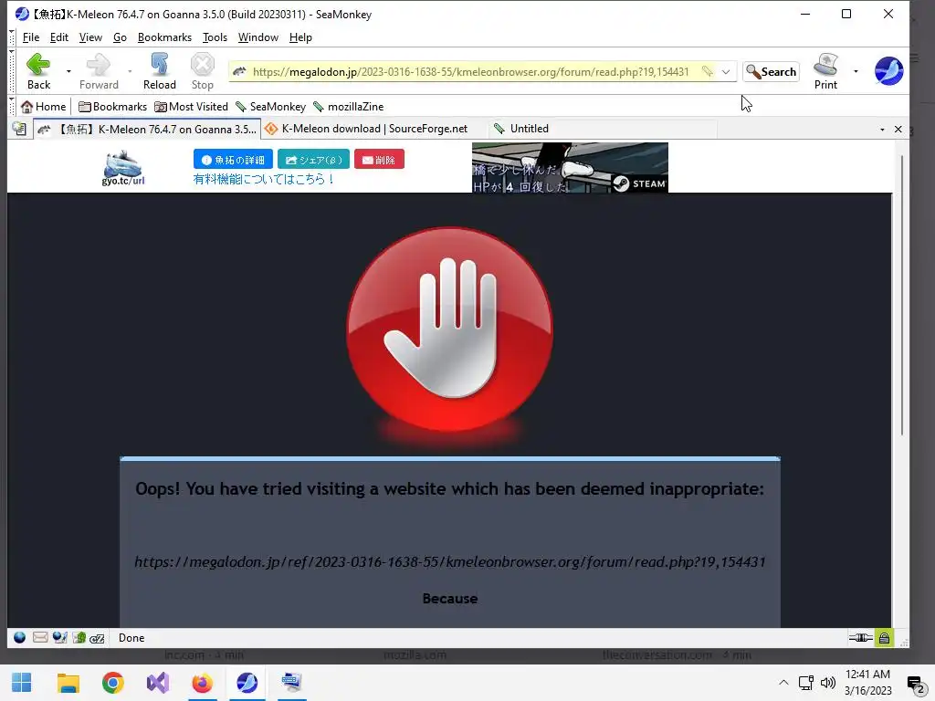935x701 pixels.
Task: Open the File menu
Action: tap(31, 37)
